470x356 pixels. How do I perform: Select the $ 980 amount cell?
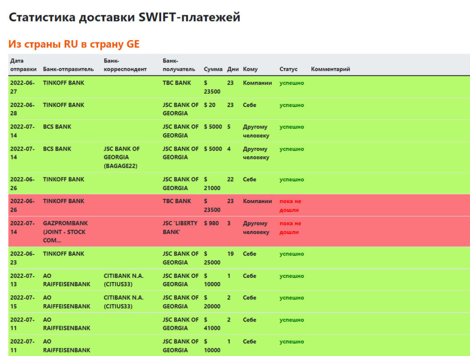pyautogui.click(x=213, y=223)
